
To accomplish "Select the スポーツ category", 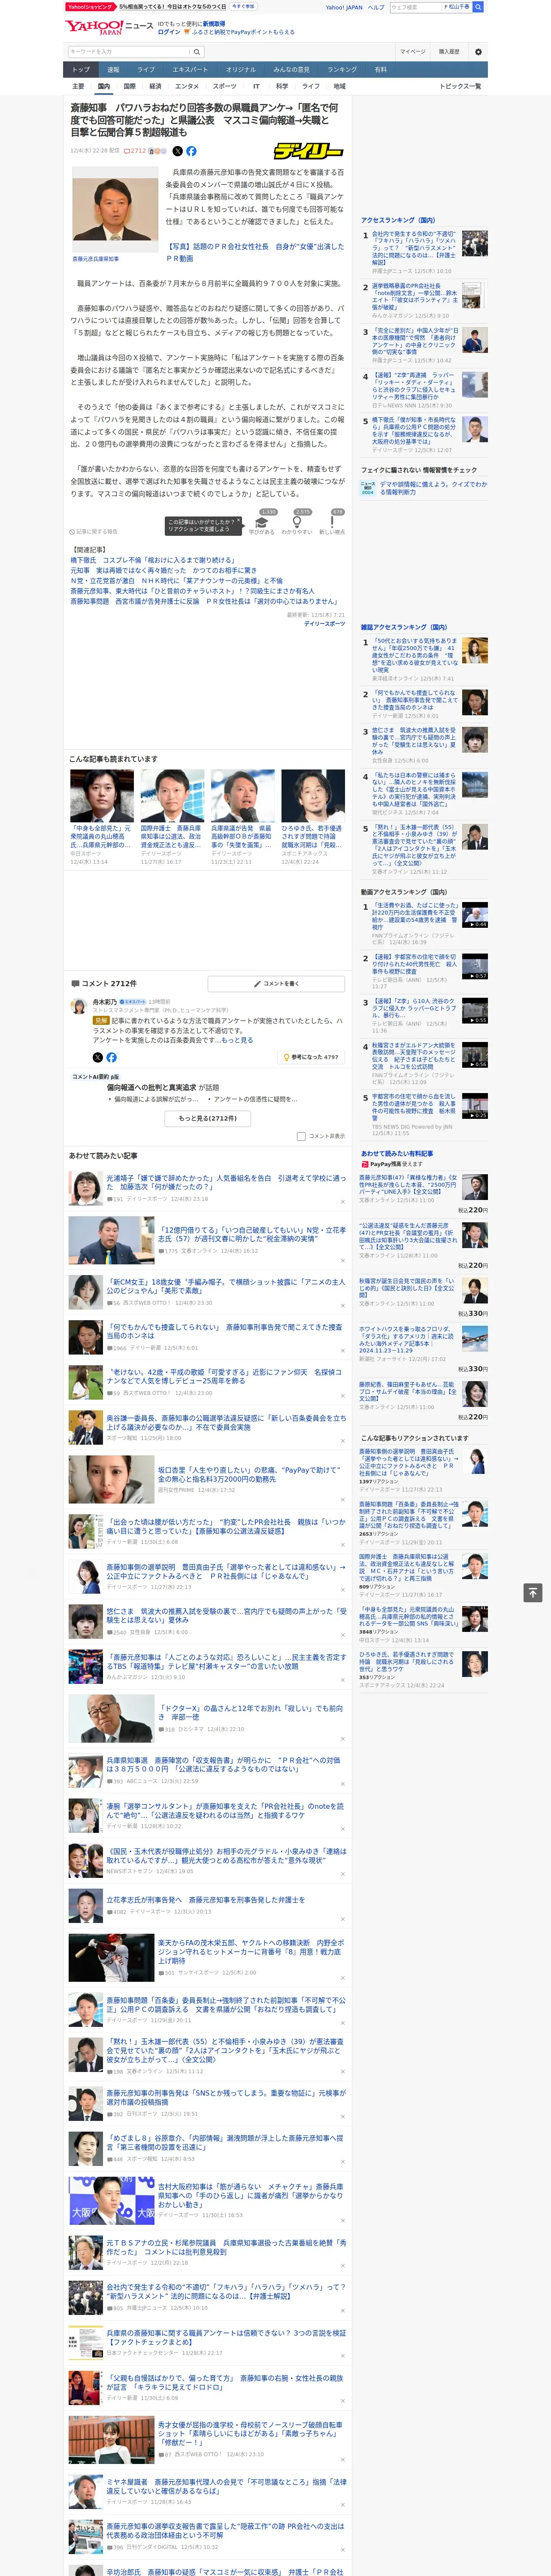I will point(225,86).
